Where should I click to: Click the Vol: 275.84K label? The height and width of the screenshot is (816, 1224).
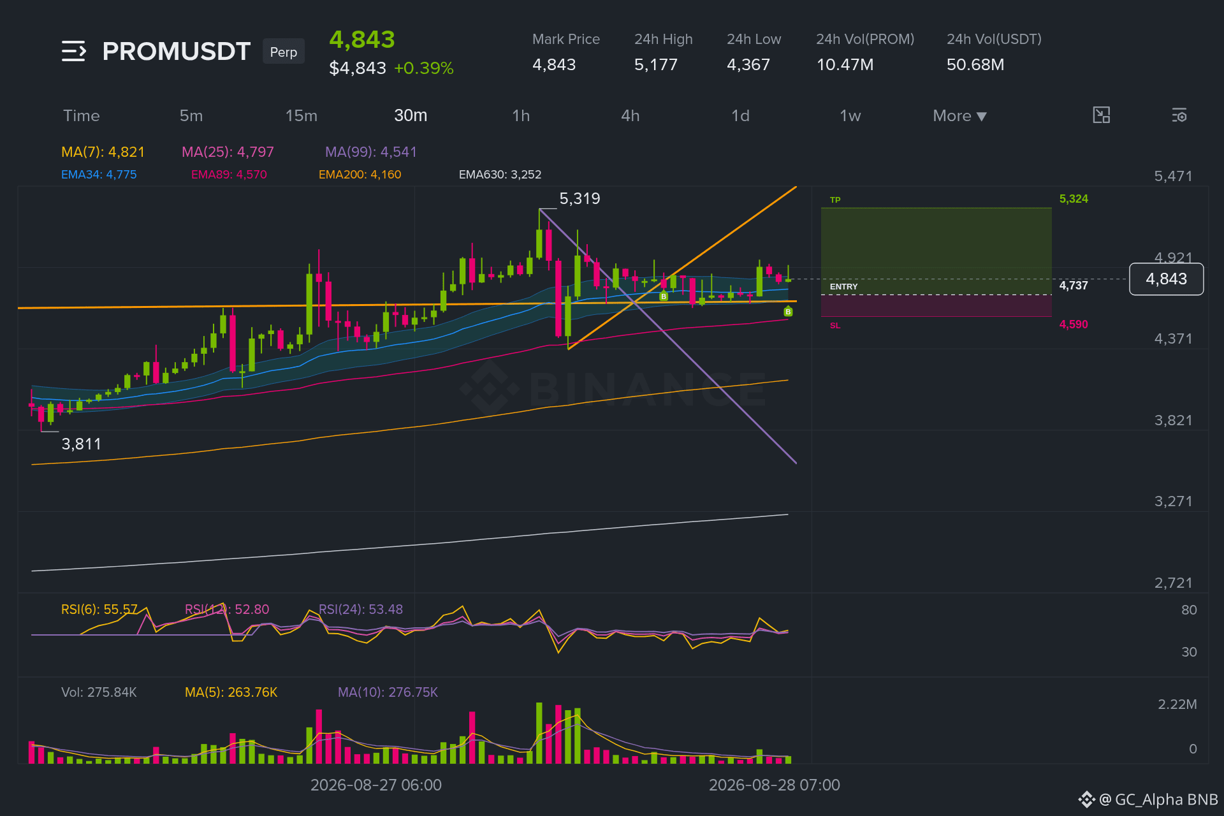(x=99, y=692)
